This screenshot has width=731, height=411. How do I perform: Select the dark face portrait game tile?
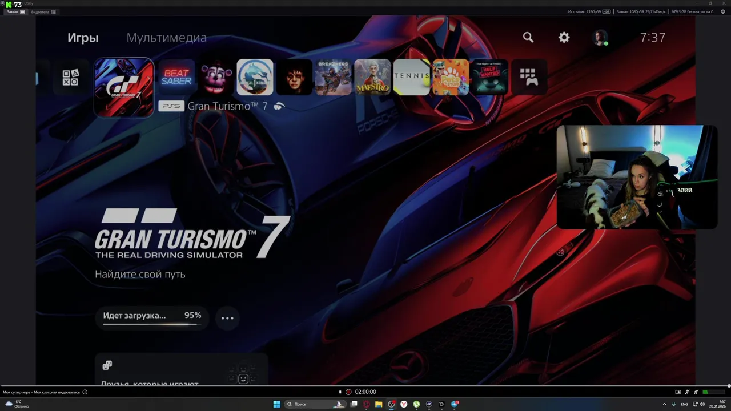coord(294,77)
